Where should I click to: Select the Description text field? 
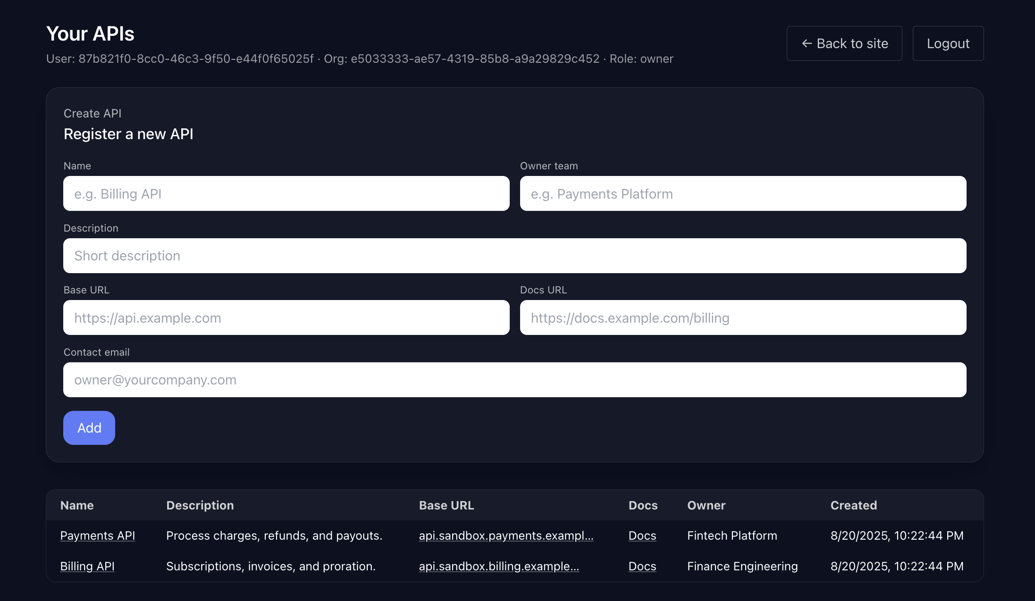[514, 256]
